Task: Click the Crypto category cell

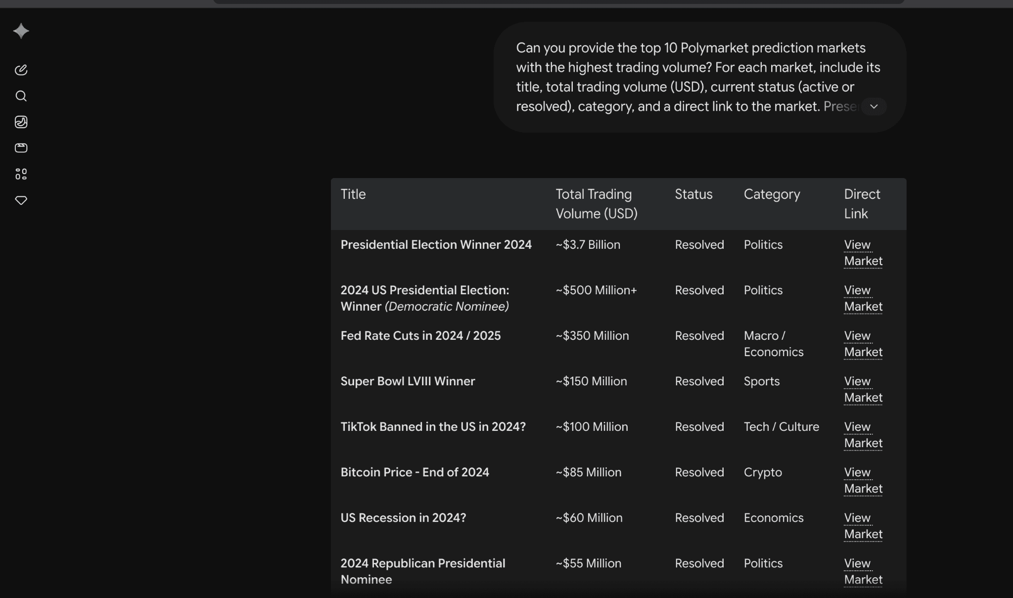Action: point(763,472)
